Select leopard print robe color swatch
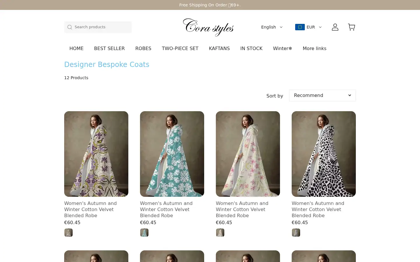 click(296, 233)
